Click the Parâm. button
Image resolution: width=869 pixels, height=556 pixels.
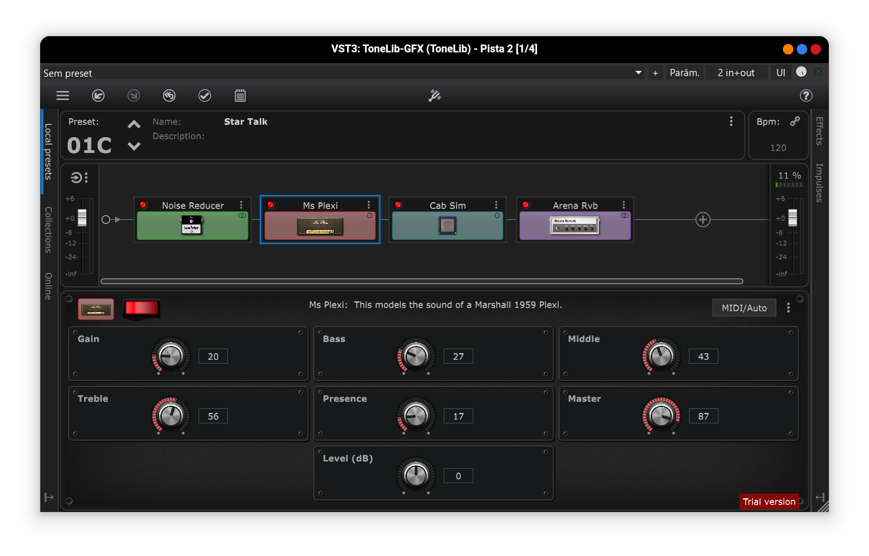click(684, 73)
